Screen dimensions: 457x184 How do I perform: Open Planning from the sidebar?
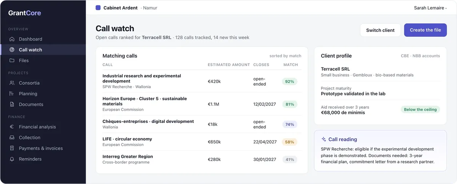click(x=43, y=94)
